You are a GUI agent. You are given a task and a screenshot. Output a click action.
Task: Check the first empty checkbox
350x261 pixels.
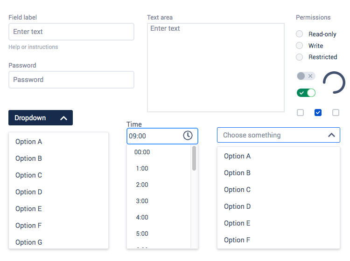(300, 113)
